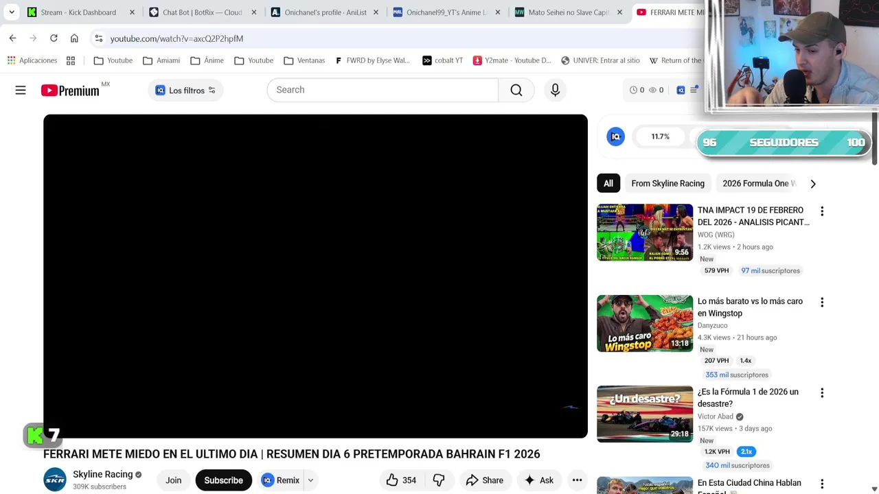Open Lo más caro Wingstop thumbnail
Viewport: 879px width, 494px height.
[x=645, y=323]
